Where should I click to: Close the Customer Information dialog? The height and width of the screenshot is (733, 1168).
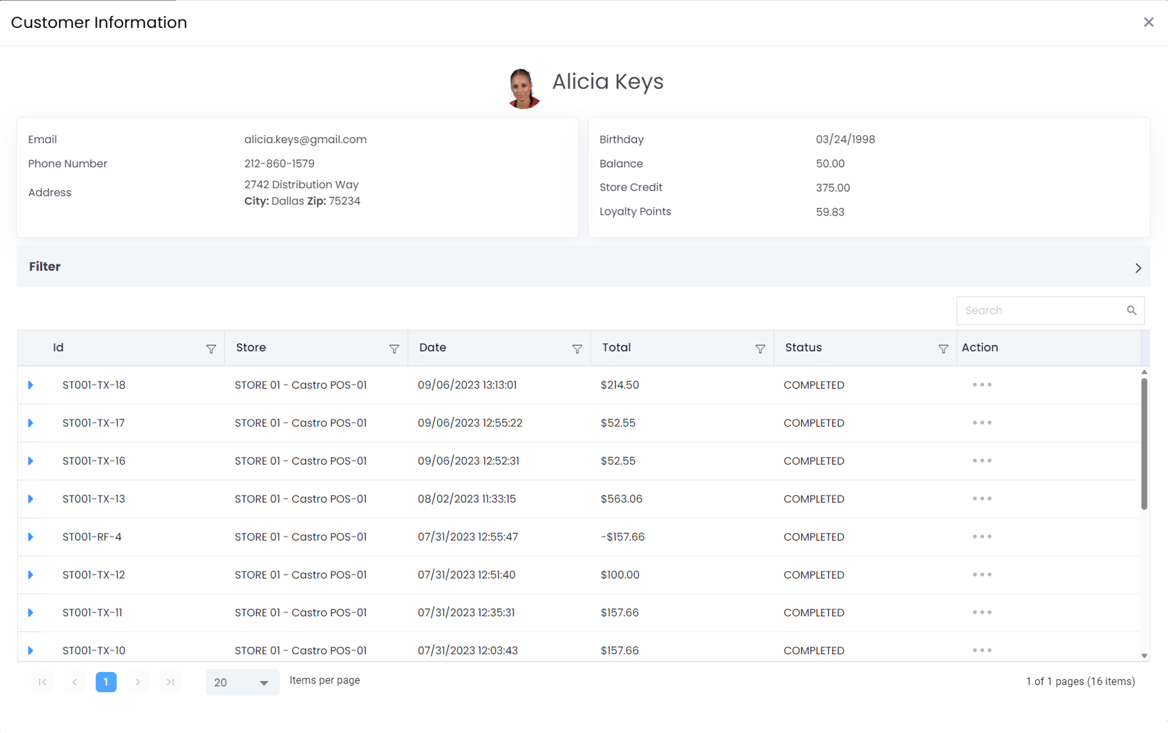click(1148, 22)
